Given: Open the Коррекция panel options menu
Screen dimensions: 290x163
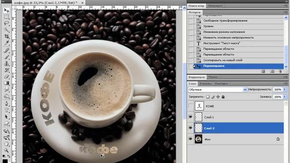Looking at the screenshot, I should 285,77.
